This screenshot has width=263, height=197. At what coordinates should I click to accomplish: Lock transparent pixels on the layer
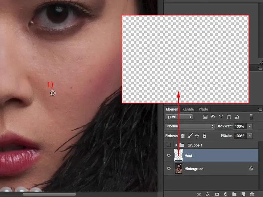tap(182, 135)
